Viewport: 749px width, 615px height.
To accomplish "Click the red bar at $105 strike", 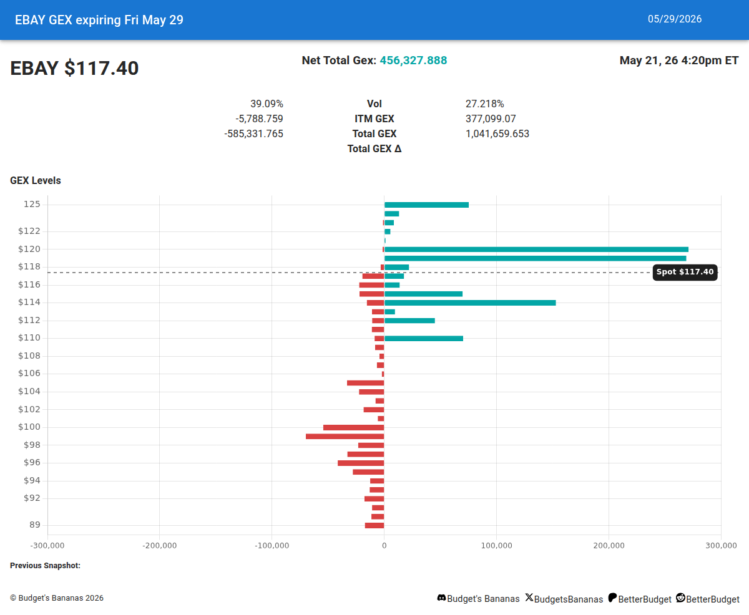I will (365, 383).
